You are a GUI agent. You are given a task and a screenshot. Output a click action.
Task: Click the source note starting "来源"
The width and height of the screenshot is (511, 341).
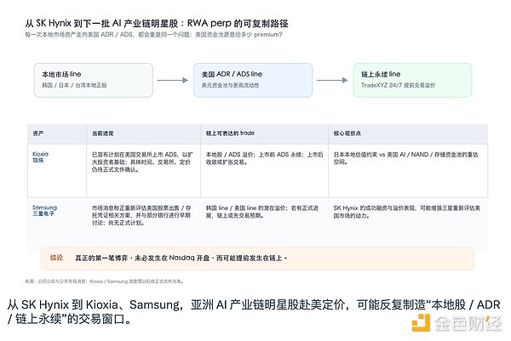tap(104, 281)
